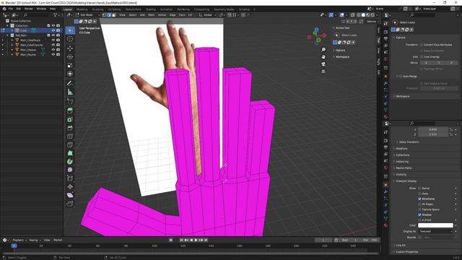Toggle camera view viewport icon
This screenshot has width=462, height=260.
point(323,64)
